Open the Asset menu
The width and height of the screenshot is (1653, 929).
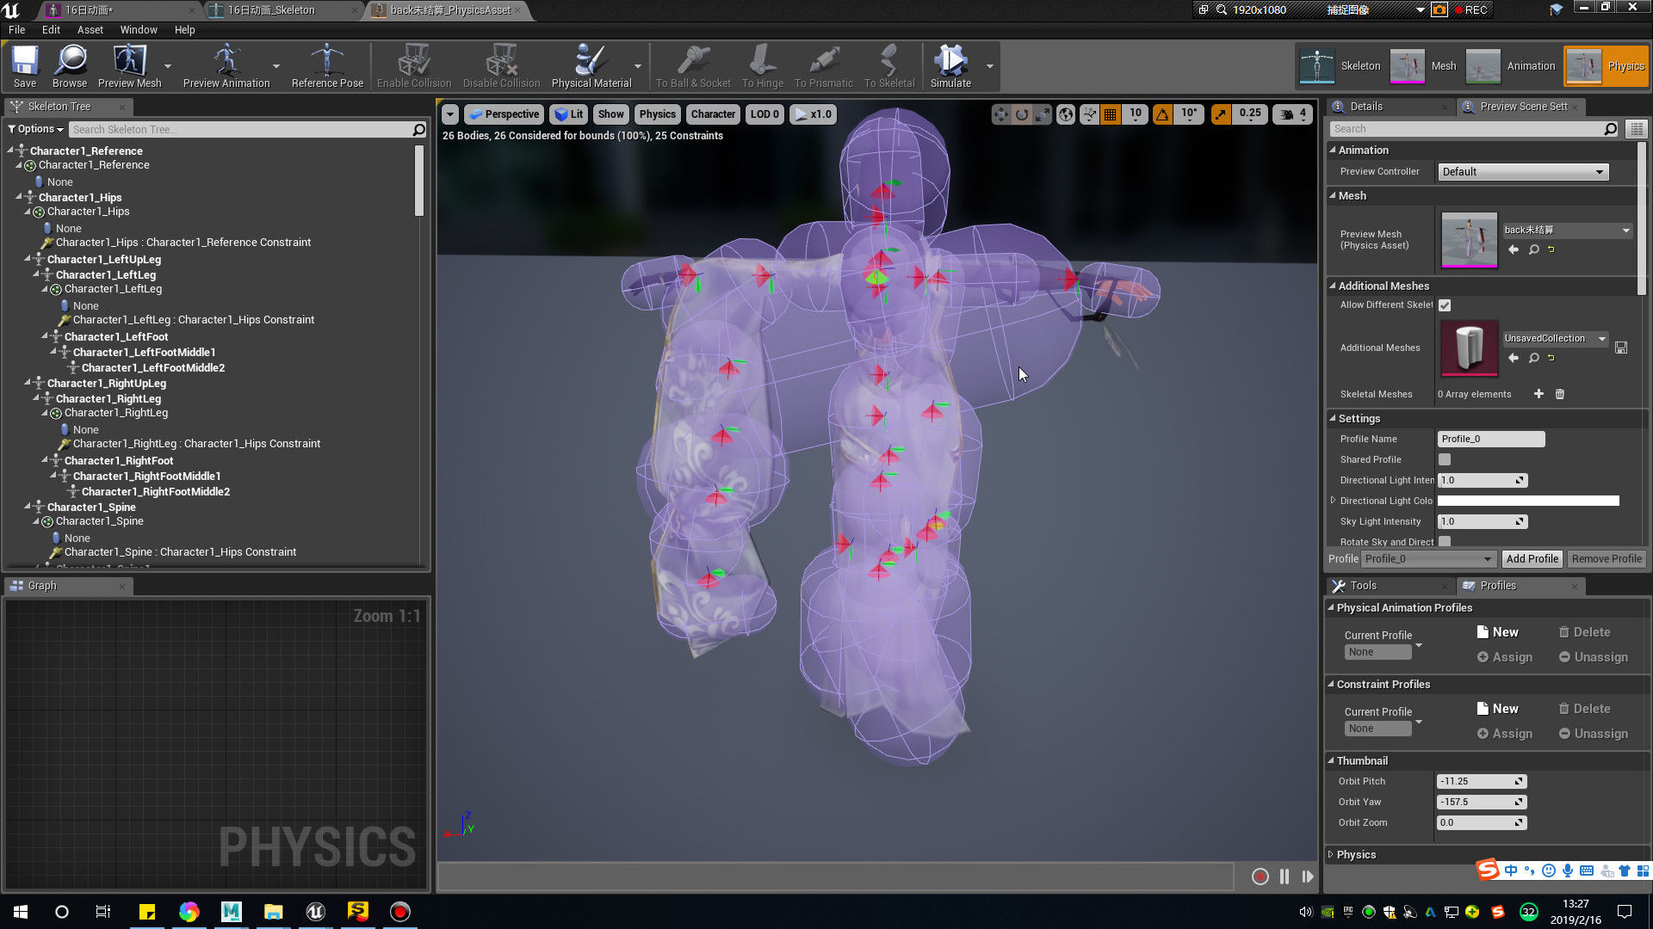tap(90, 29)
